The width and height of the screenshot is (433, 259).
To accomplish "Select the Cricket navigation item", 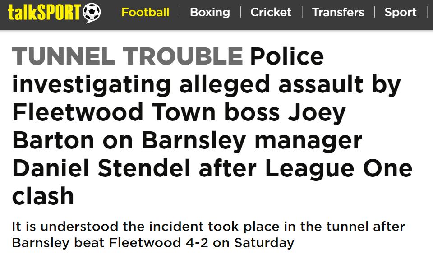I will point(271,12).
